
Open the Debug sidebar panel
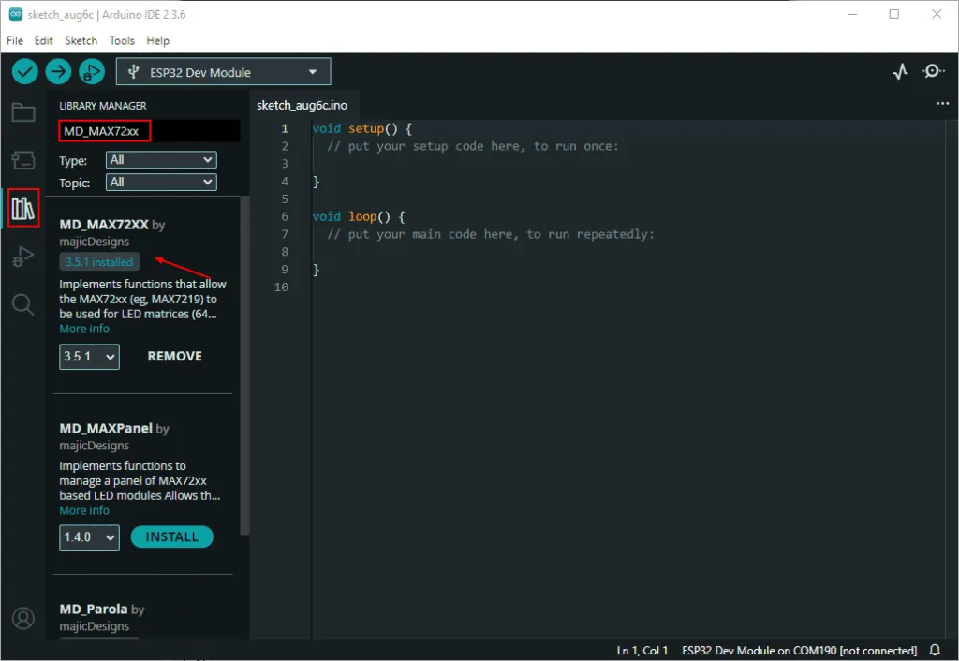point(23,257)
